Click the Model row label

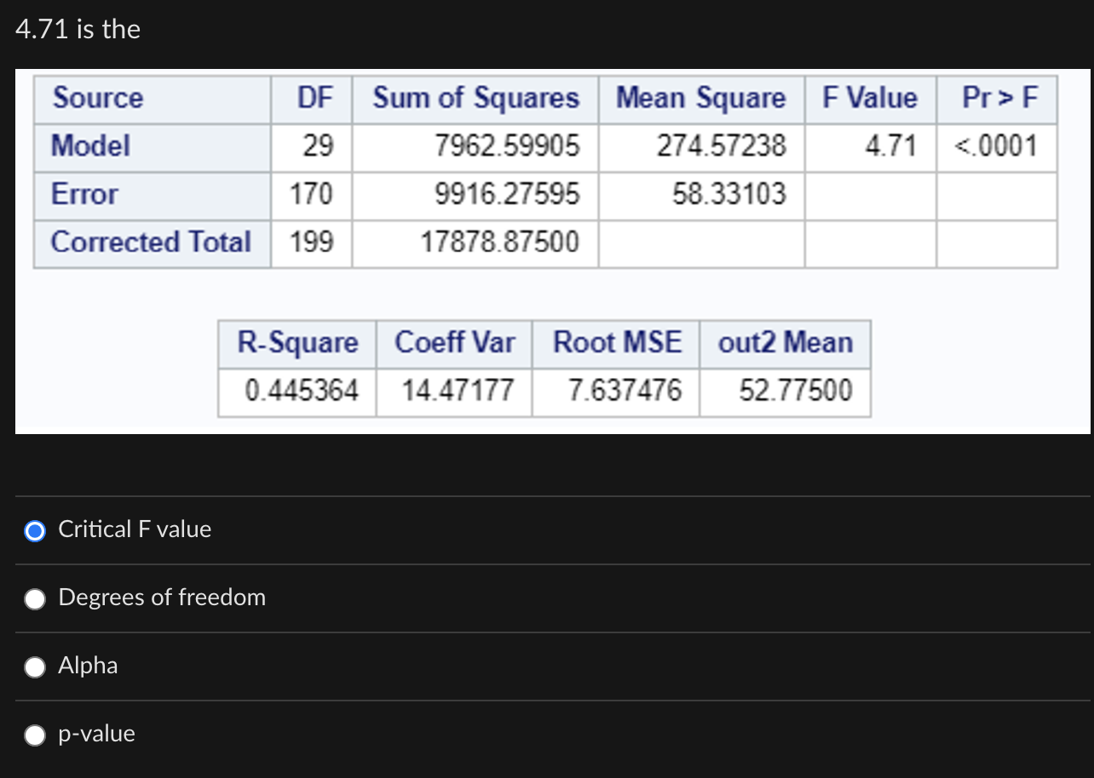click(x=90, y=146)
